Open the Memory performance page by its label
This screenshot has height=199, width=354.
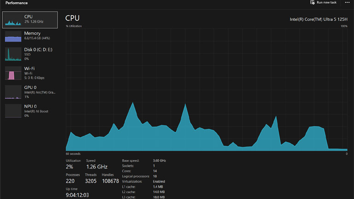coord(32,33)
